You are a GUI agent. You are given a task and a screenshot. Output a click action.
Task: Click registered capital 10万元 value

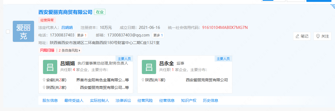[106, 28]
